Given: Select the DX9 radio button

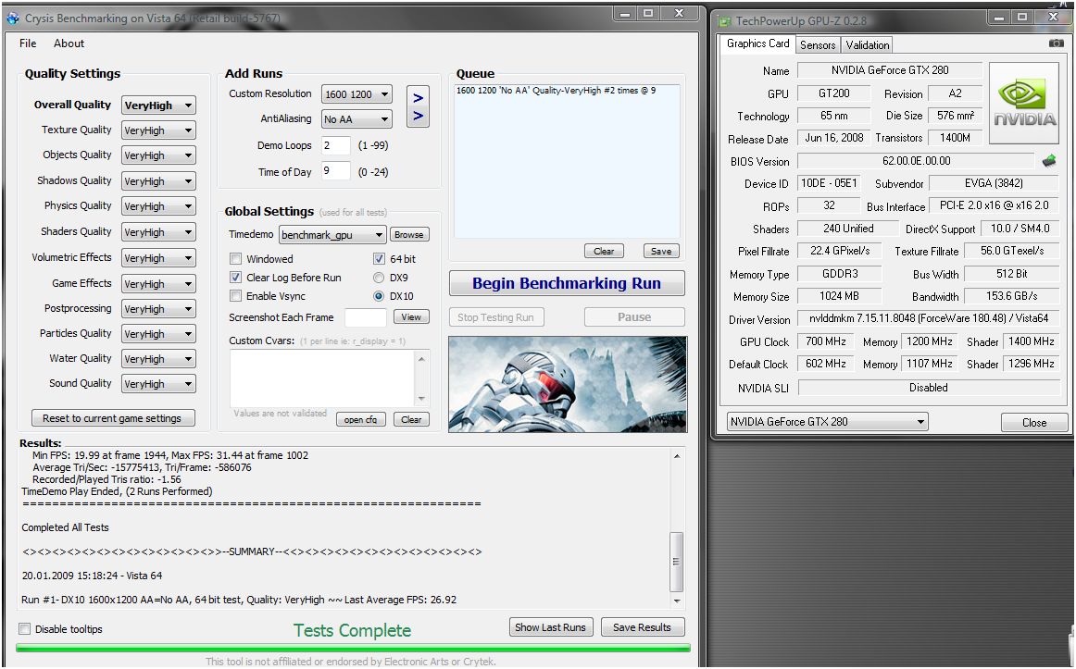Looking at the screenshot, I should click(x=378, y=278).
